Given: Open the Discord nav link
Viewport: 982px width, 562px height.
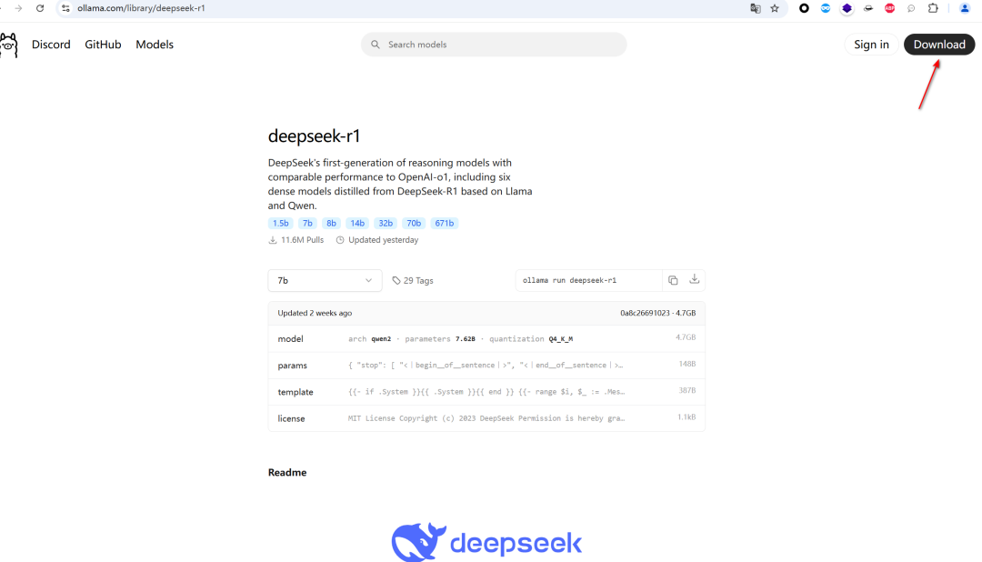Looking at the screenshot, I should pyautogui.click(x=51, y=45).
